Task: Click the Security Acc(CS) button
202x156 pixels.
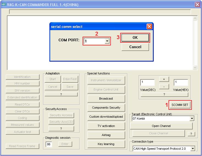Action: pyautogui.click(x=61, y=122)
